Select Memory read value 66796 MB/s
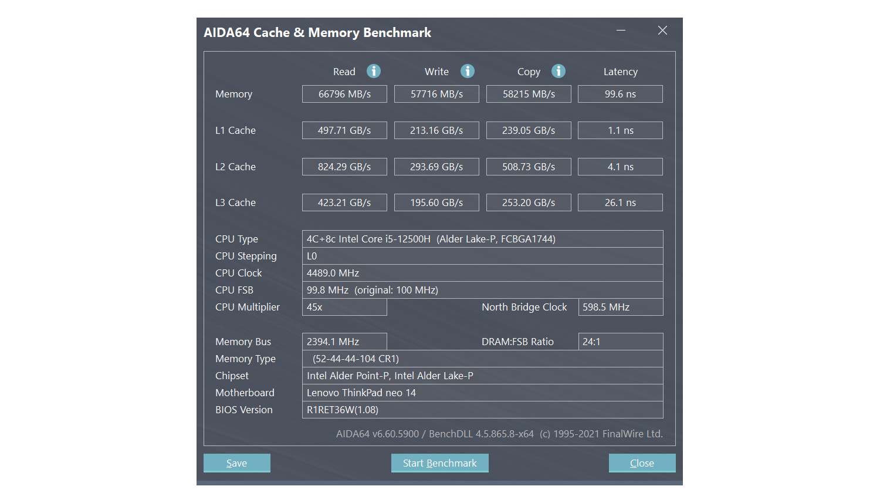 click(344, 94)
